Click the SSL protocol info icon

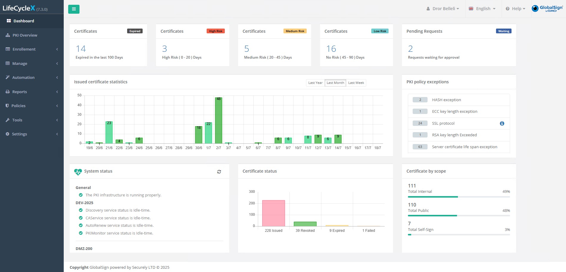click(502, 124)
